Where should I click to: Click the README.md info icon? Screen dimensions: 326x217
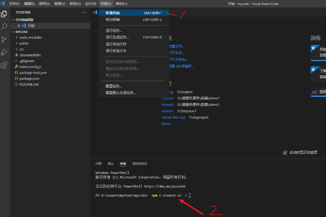[x=16, y=84]
